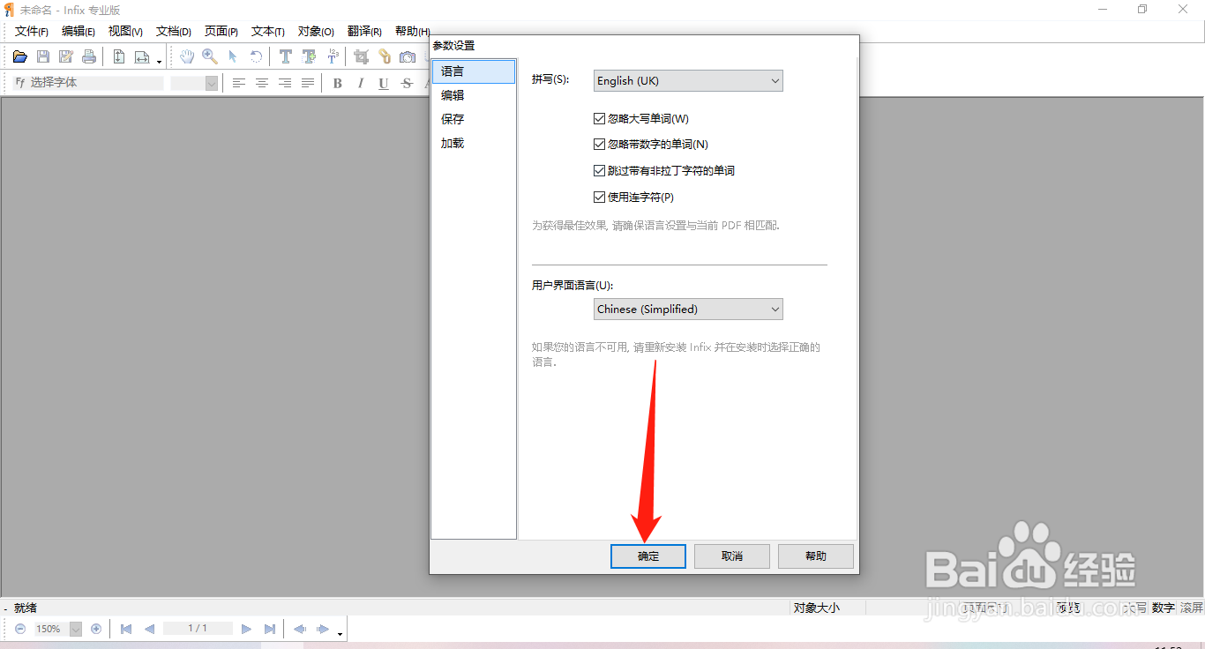Image resolution: width=1205 pixels, height=649 pixels.
Task: Select 语言 category in settings list
Action: click(474, 71)
